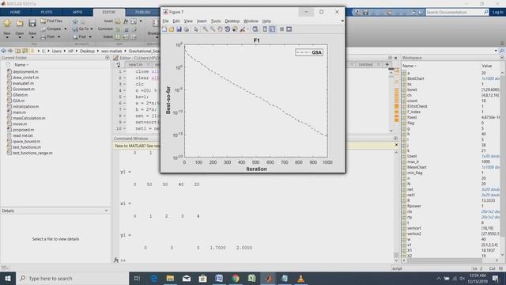This screenshot has width=506, height=285.
Task: Click the Insert function fx icon
Action: [x=126, y=21]
